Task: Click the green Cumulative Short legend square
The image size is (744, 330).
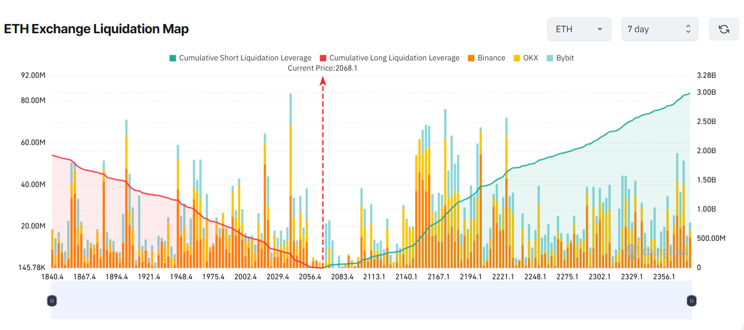Action: 173,57
